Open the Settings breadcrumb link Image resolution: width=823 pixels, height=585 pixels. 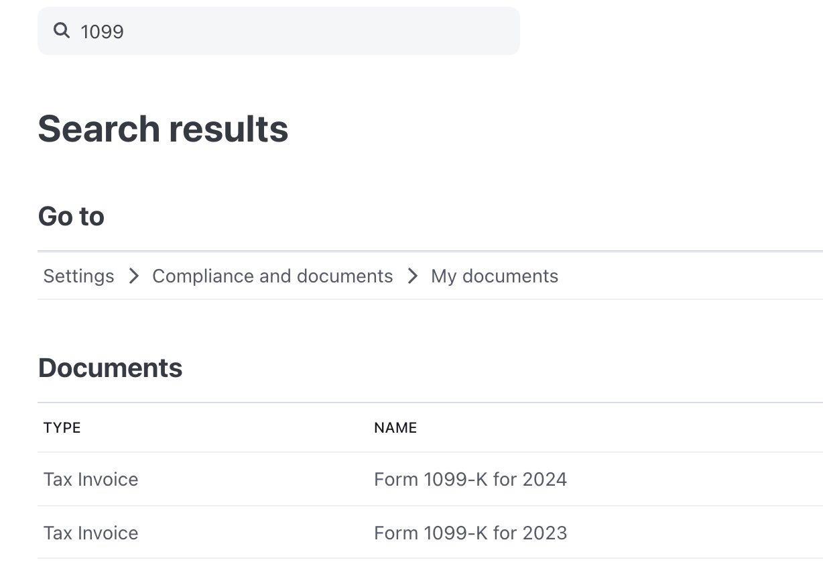[78, 276]
